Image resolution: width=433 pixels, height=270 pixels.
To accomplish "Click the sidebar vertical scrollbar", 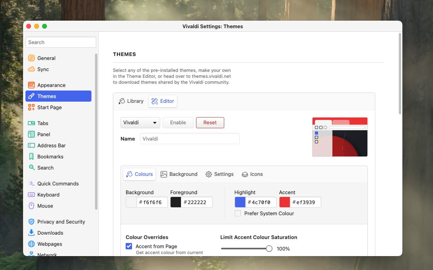I will [x=96, y=131].
